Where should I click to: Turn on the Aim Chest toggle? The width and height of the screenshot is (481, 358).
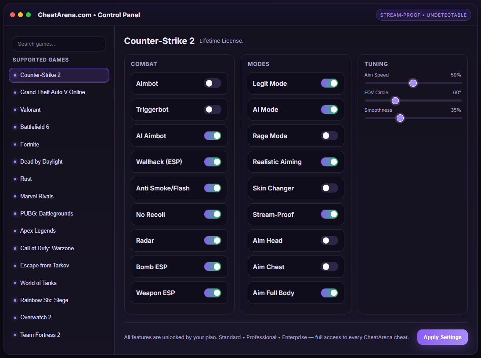329,267
